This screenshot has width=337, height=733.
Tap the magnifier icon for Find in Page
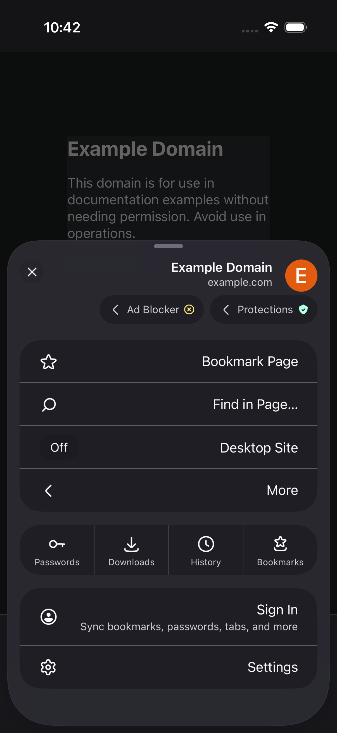(x=49, y=404)
